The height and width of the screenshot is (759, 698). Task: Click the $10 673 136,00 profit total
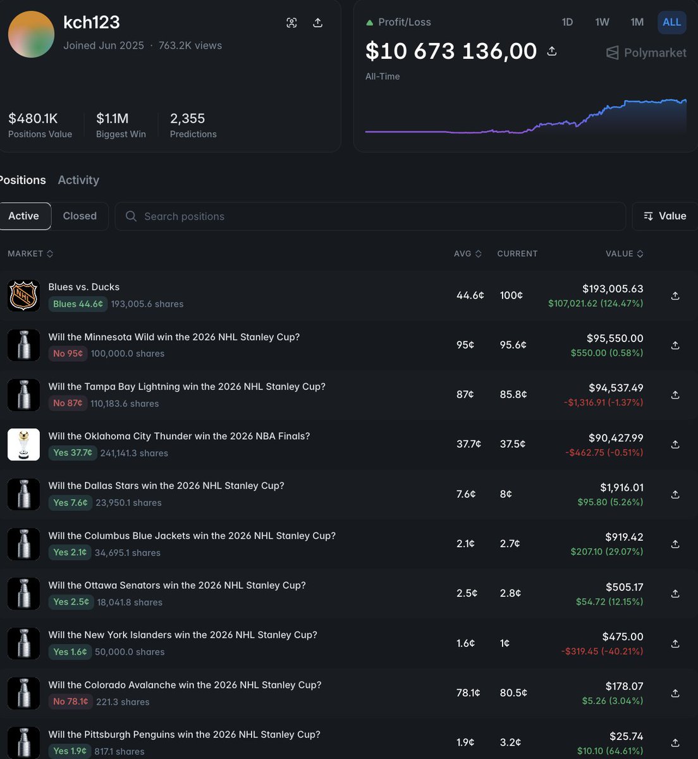(451, 51)
